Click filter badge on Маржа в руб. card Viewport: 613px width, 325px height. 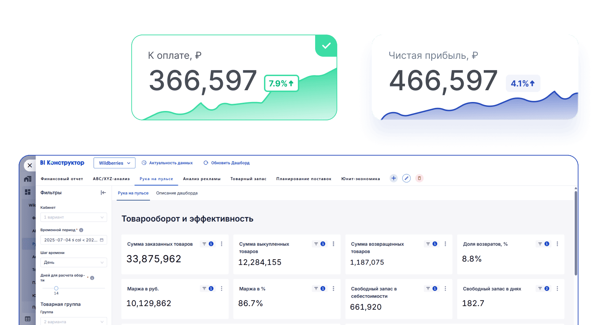tap(208, 289)
